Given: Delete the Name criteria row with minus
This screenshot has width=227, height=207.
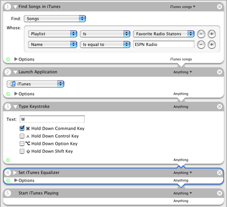Looking at the screenshot, I should (x=201, y=45).
